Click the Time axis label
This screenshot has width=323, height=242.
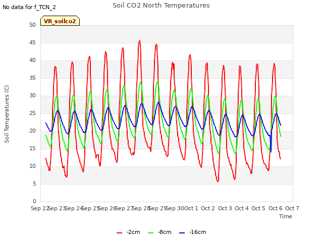pos(286,216)
